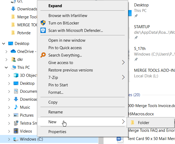Expand the OneDrive tree node
The height and width of the screenshot is (144, 175).
pos(6,52)
